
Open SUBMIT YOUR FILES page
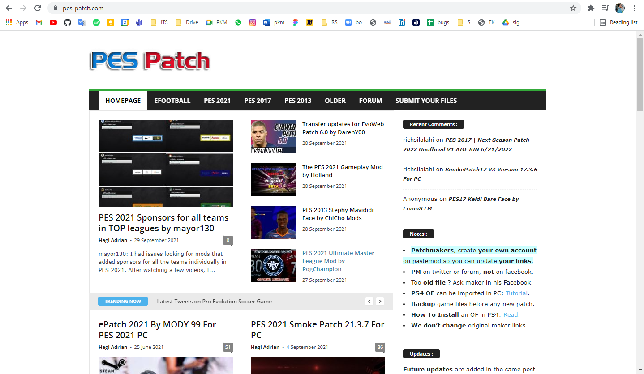point(426,101)
